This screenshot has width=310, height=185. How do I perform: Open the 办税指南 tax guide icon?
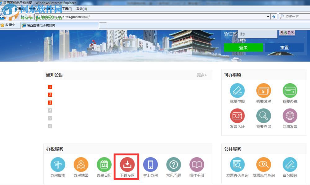pos(58,165)
